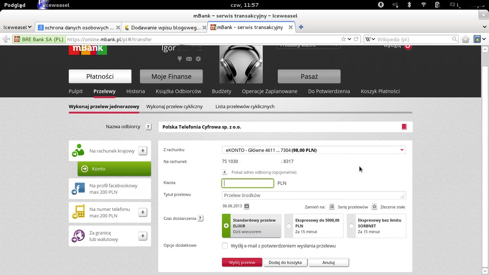
Task: Open the Produkty własne dropdown
Action: pyautogui.click(x=308, y=46)
